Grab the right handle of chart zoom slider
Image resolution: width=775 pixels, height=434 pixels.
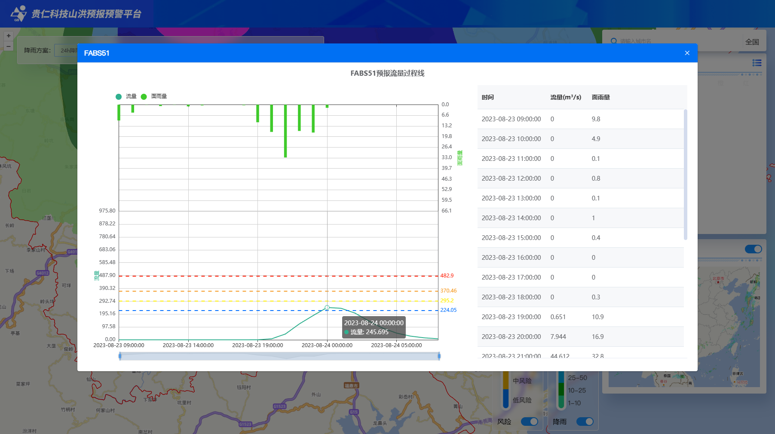click(439, 356)
